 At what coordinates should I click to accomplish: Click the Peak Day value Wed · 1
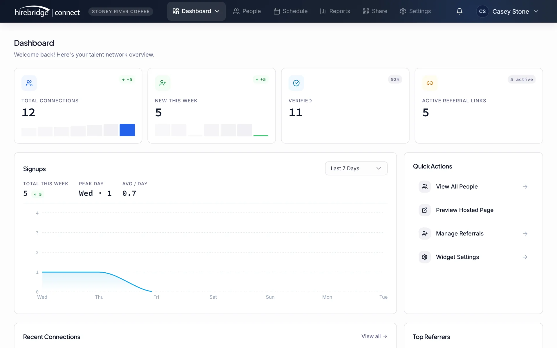pos(95,193)
